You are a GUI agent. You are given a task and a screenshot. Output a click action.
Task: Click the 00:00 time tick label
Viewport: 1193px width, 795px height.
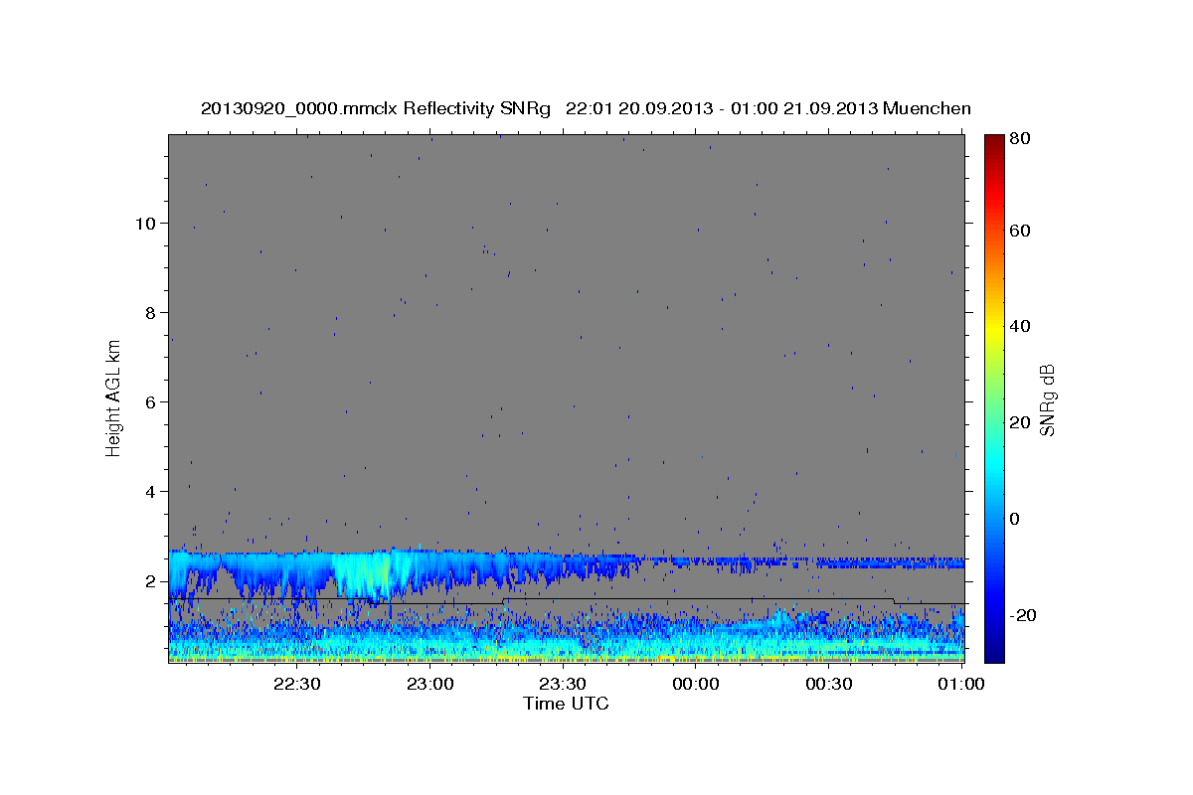695,684
